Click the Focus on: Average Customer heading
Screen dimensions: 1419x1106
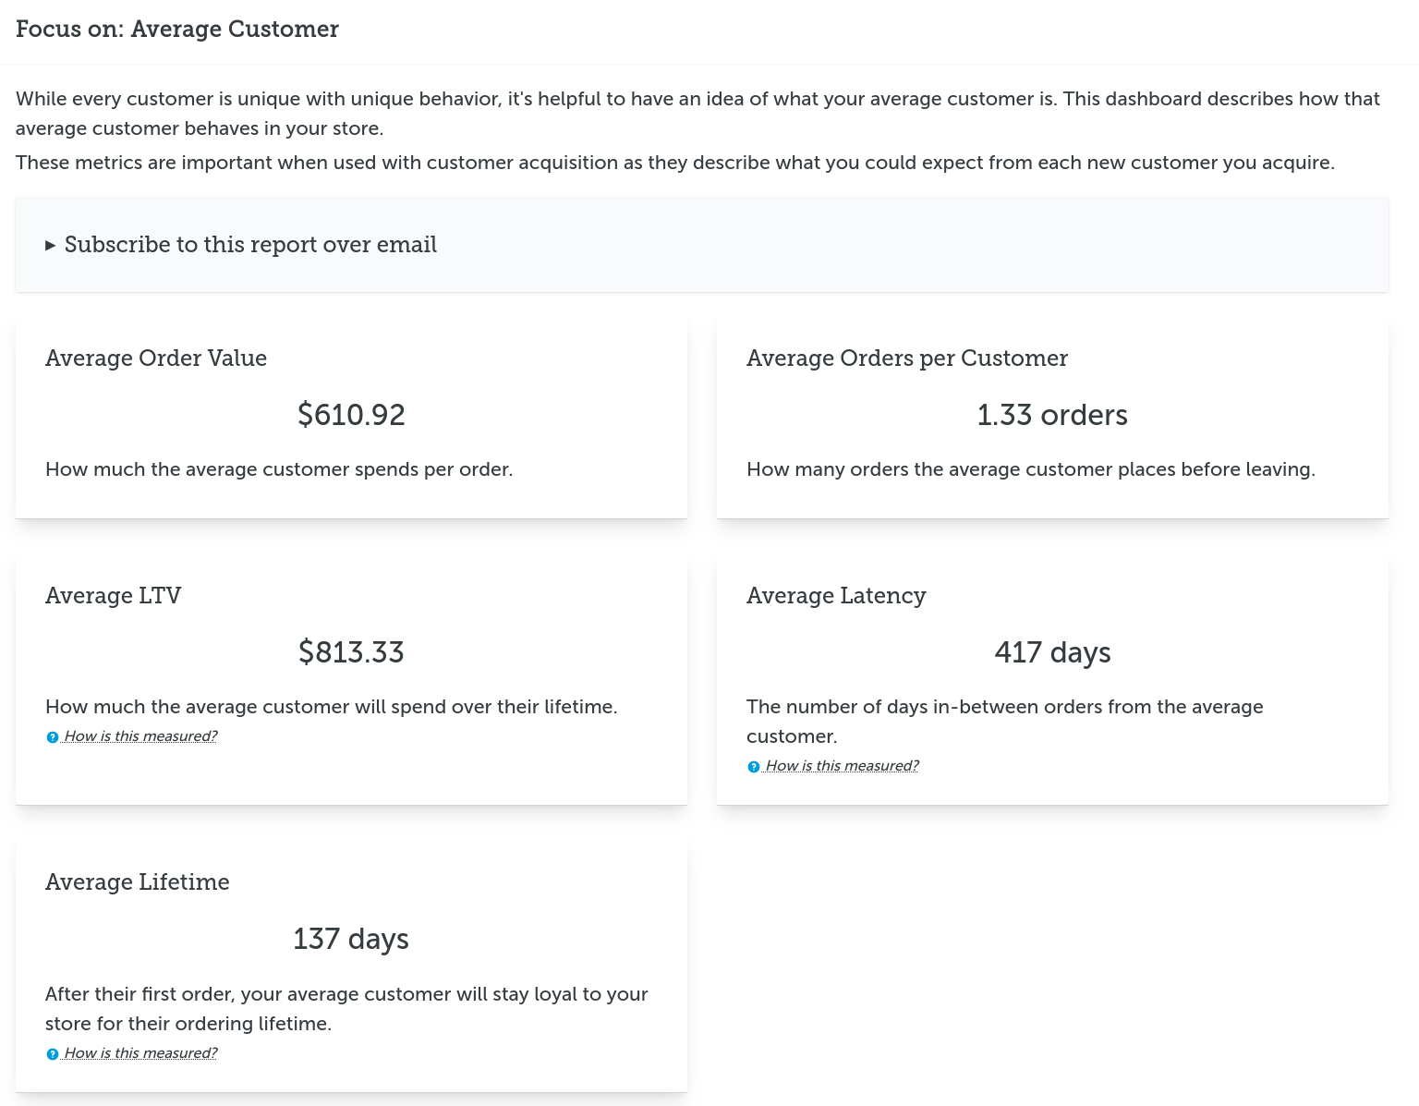point(177,30)
